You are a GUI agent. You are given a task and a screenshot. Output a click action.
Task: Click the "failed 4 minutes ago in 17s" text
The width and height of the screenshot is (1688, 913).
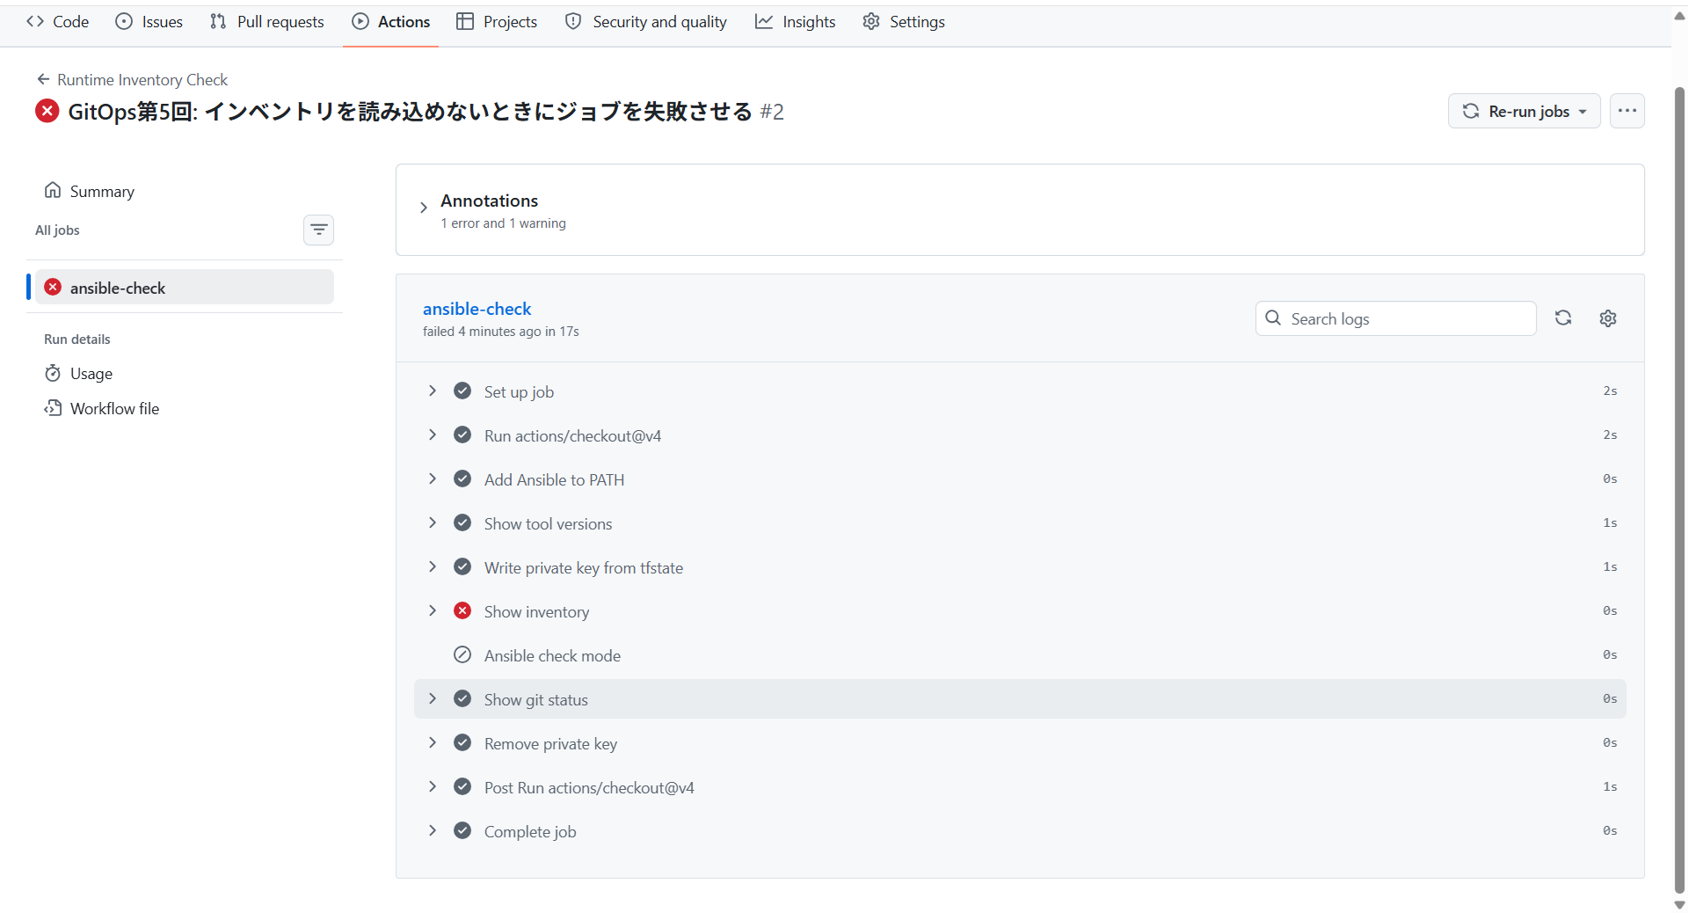tap(500, 332)
